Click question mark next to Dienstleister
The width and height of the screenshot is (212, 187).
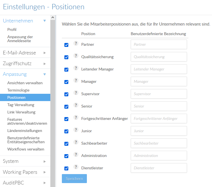coord(76,167)
